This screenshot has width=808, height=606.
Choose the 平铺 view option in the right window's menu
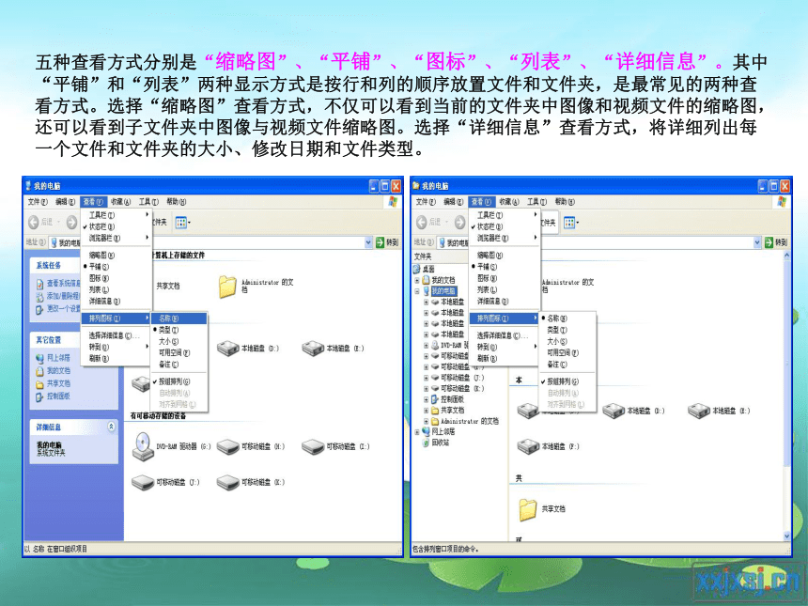(505, 267)
